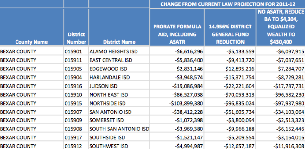Select the -$12,657,187 cell for Southwest ISD
The width and height of the screenshot is (305, 163).
239,146
